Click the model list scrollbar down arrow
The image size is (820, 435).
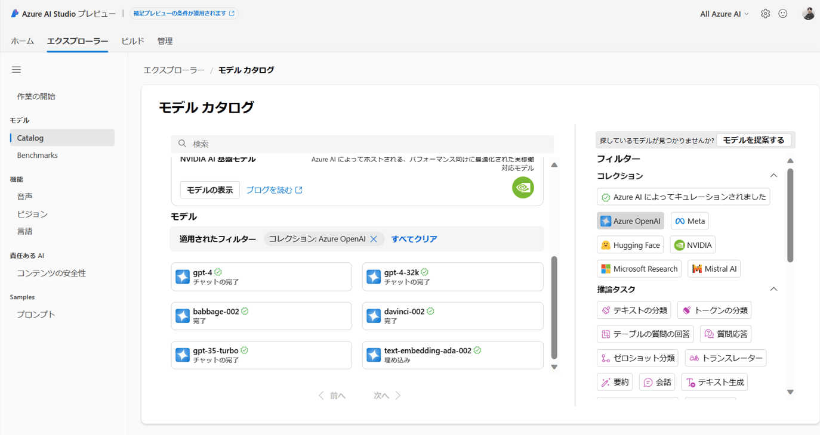tap(554, 367)
